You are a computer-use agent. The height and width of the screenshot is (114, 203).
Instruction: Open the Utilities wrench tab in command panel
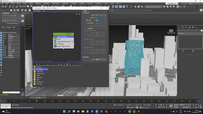tap(196, 28)
